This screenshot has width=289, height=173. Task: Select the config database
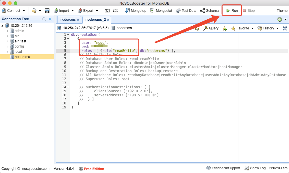pos(19,46)
